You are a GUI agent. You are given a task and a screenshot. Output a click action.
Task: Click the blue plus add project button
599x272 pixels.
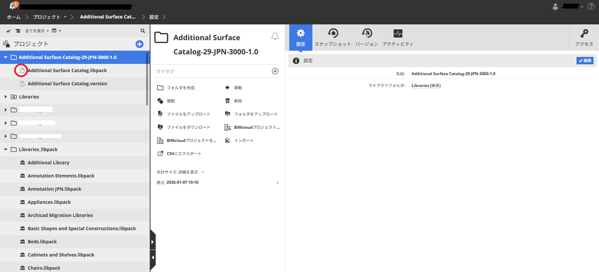pyautogui.click(x=139, y=44)
